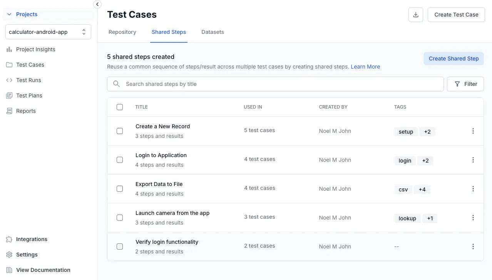The width and height of the screenshot is (492, 280).
Task: Open Reports from sidebar icon
Action: (9, 111)
